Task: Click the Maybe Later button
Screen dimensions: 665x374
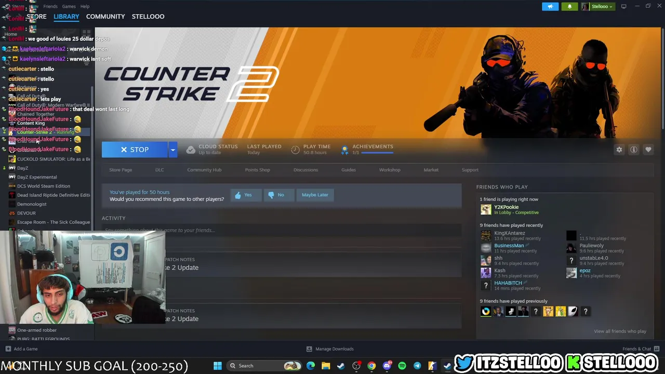Action: 315,195
